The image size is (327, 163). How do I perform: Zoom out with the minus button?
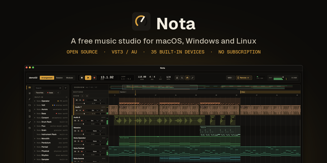pyautogui.click(x=82, y=96)
